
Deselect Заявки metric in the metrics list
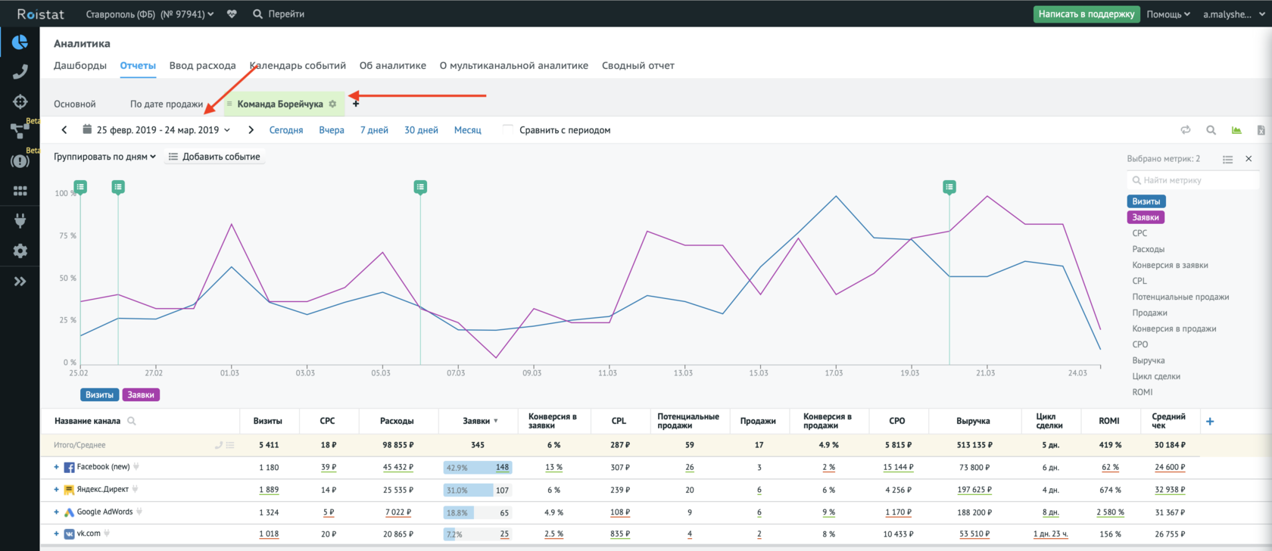(x=1146, y=217)
